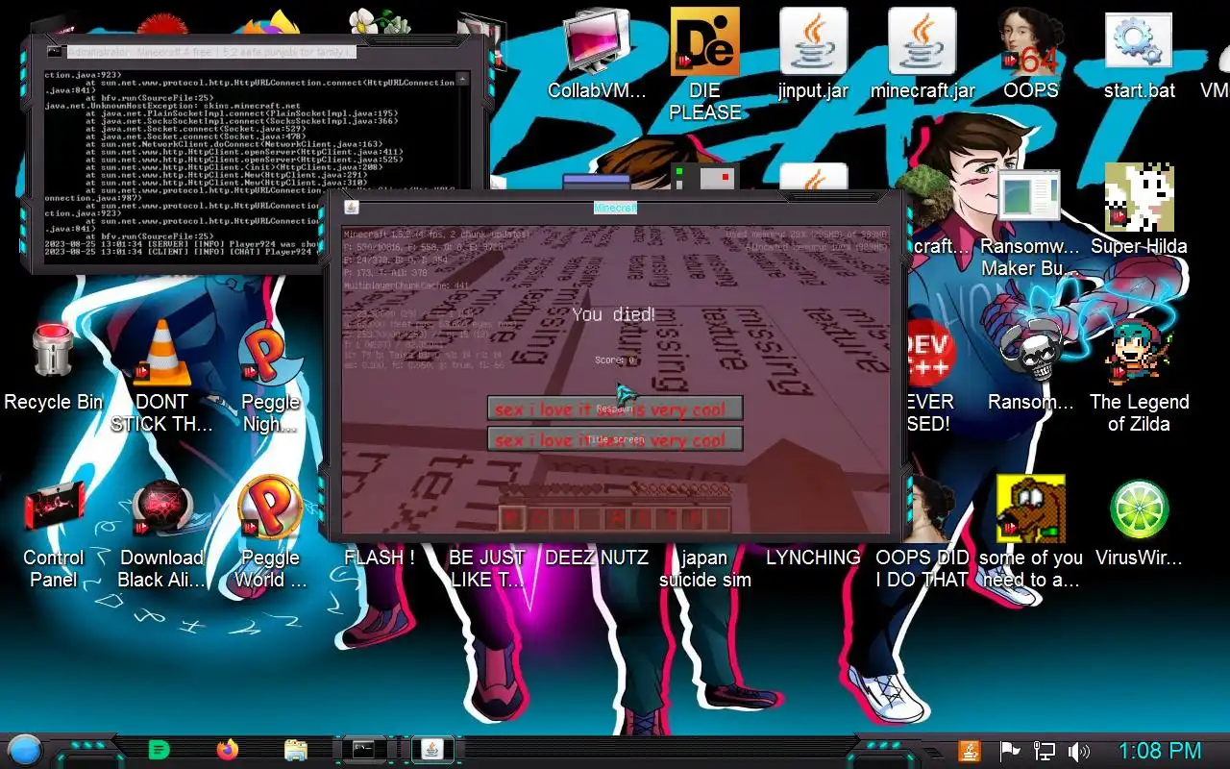Select the jinput.jar desktop file
The width and height of the screenshot is (1230, 769).
point(813,55)
